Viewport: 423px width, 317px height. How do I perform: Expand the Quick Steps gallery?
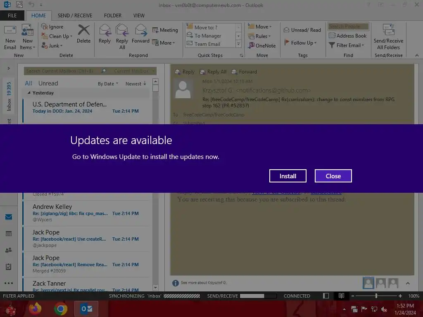(x=238, y=44)
